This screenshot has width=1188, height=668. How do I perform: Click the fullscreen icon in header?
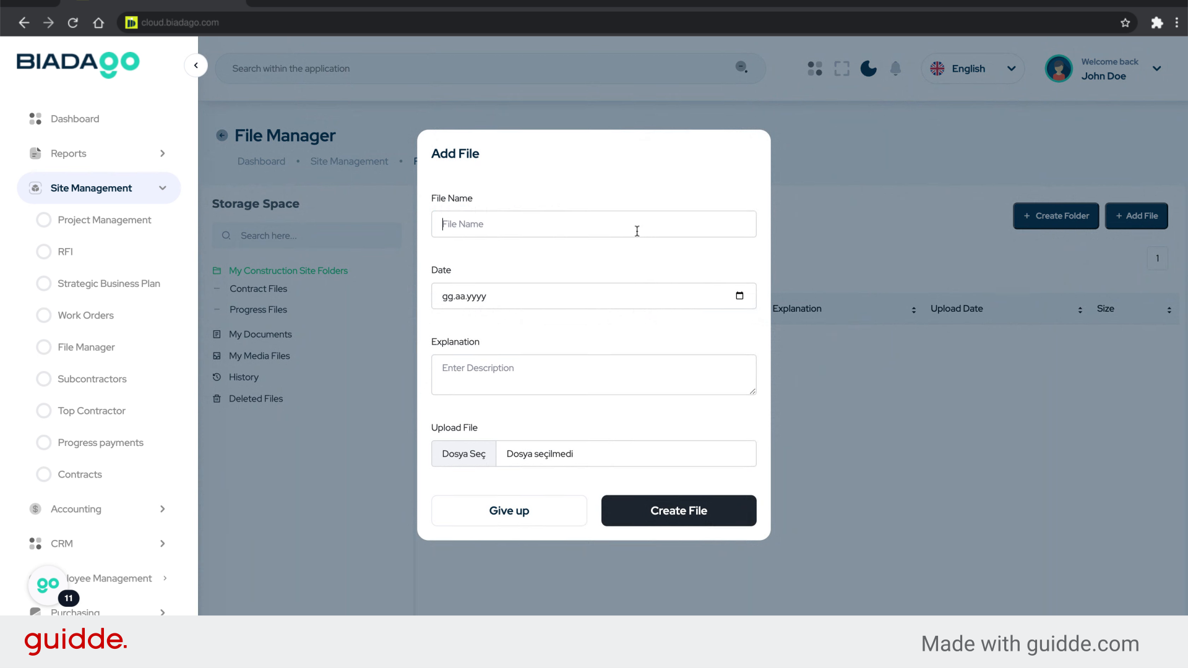pos(841,69)
